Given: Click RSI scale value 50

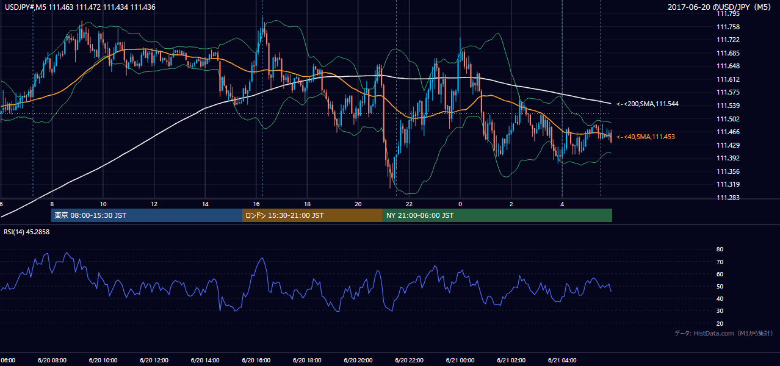Looking at the screenshot, I should [x=720, y=286].
